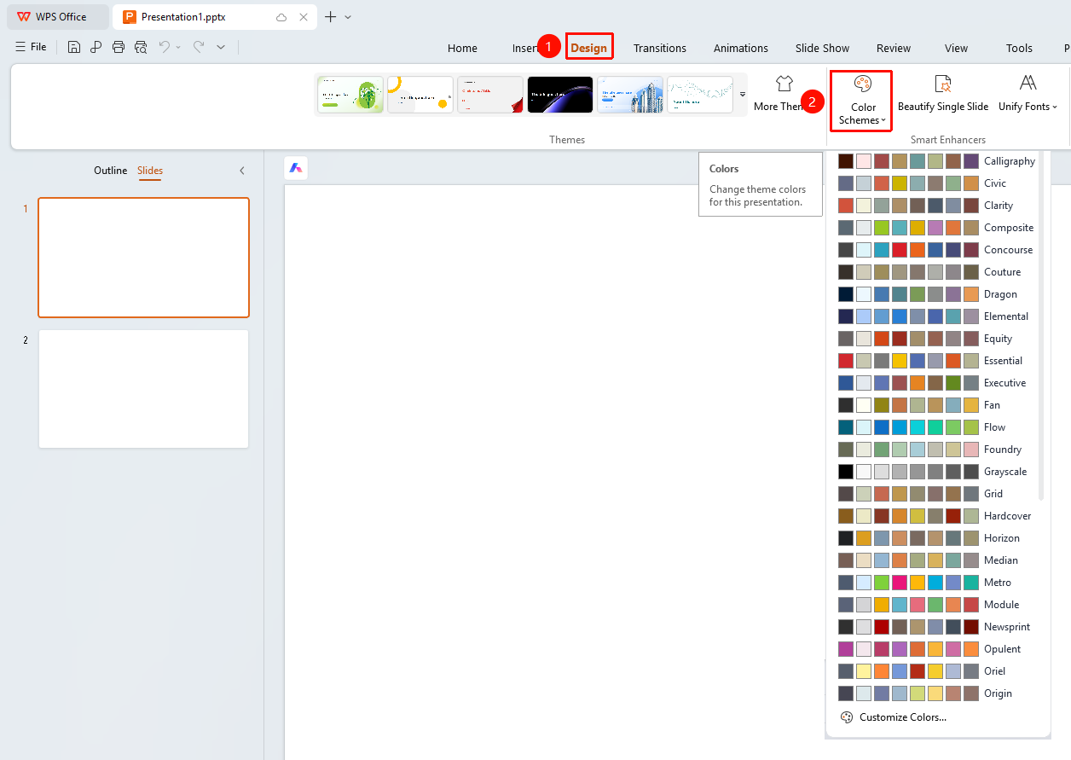This screenshot has height=760, width=1071.
Task: Open the Unify Fonts dropdown
Action: tap(1028, 94)
